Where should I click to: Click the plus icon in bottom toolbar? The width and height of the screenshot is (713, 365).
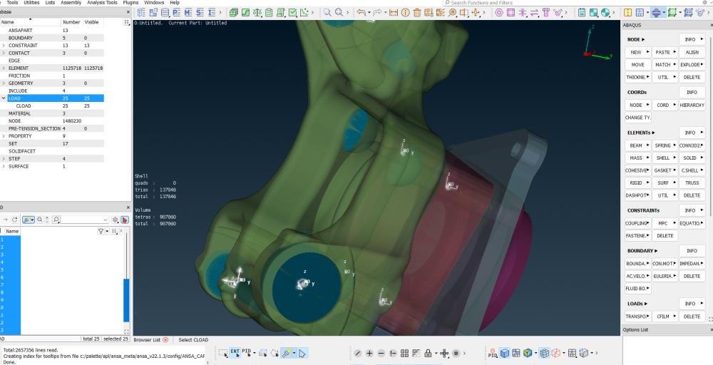(369, 354)
